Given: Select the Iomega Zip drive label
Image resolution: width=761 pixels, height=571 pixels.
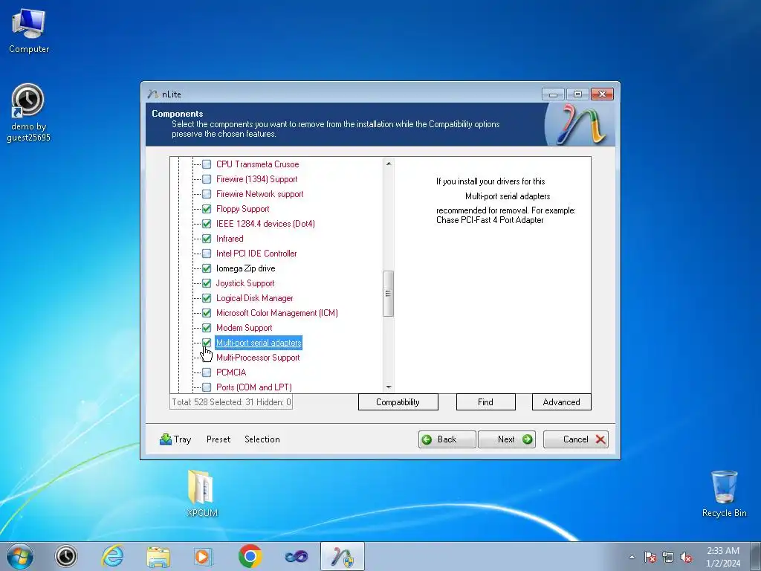Looking at the screenshot, I should click(245, 268).
